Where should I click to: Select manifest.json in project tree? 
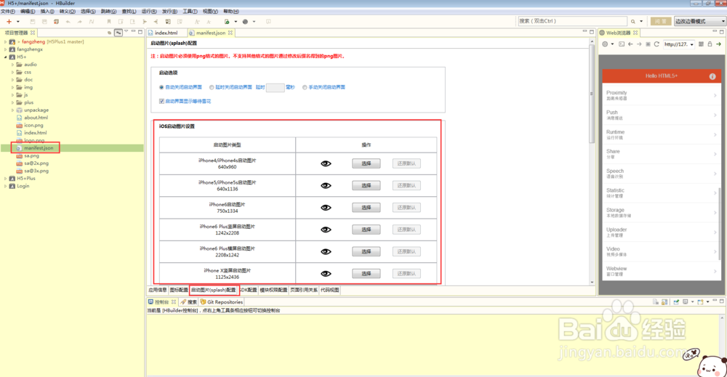tap(39, 148)
